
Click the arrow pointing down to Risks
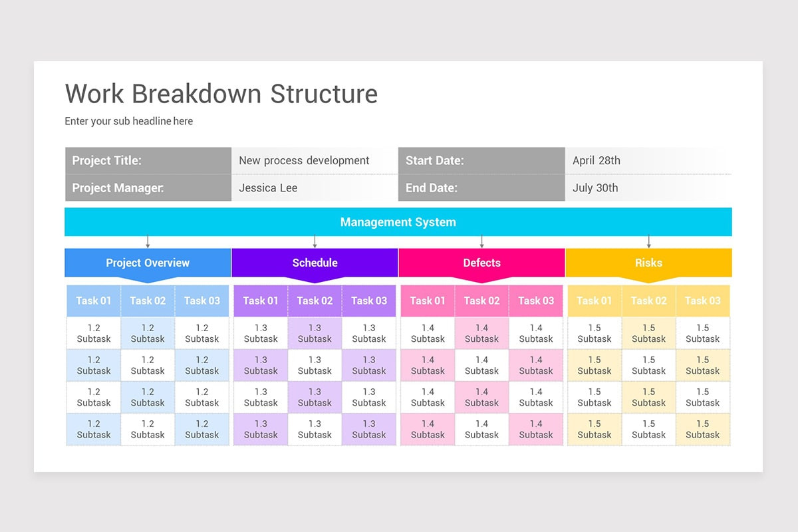648,242
